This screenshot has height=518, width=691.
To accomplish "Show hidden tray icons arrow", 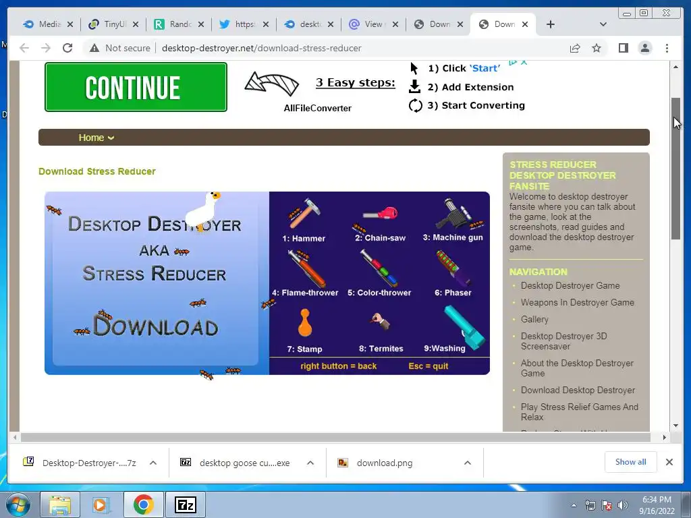I will tap(574, 506).
